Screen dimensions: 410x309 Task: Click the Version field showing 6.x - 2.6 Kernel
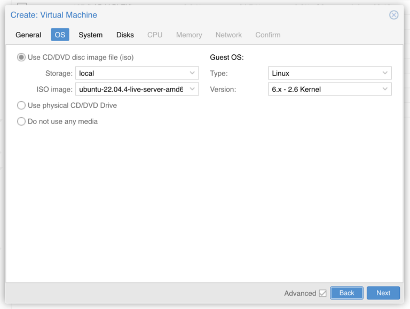click(324, 89)
